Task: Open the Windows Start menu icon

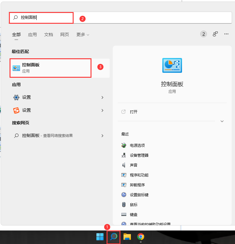Action: click(x=100, y=237)
